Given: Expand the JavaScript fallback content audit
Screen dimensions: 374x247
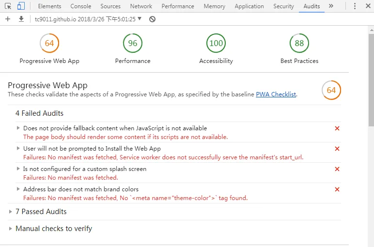Looking at the screenshot, I should (115, 128).
